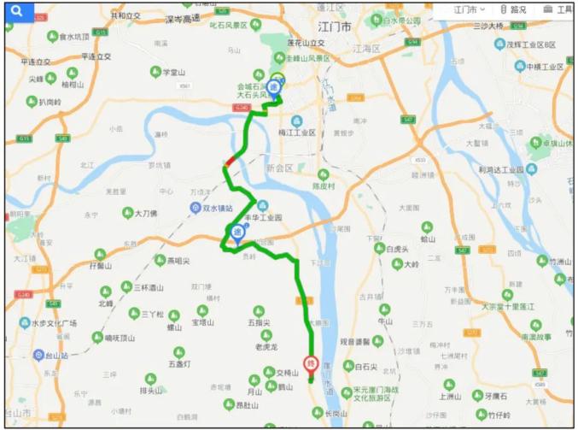Viewport: 578px width, 430px height.
Task: Toggle the 路况 traffic layer
Action: (x=513, y=10)
